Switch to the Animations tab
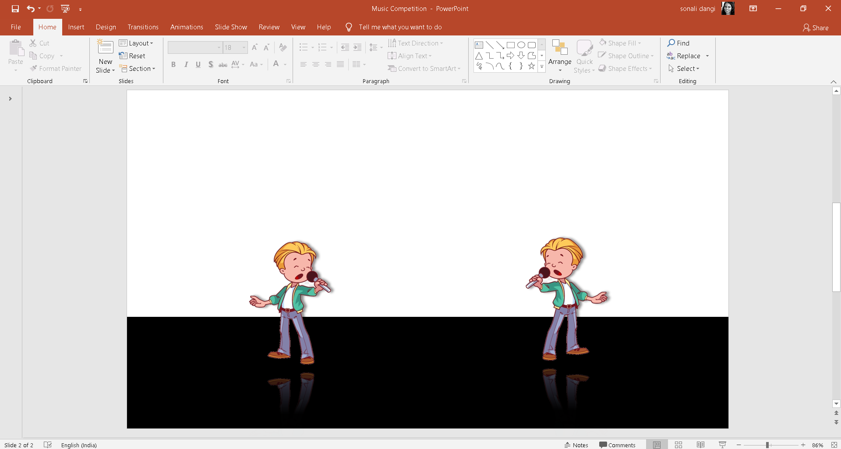The image size is (841, 449). (187, 27)
